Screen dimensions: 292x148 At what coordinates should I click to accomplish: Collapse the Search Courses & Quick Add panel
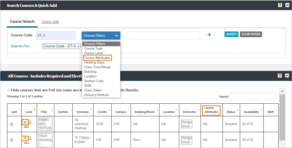point(287,5)
